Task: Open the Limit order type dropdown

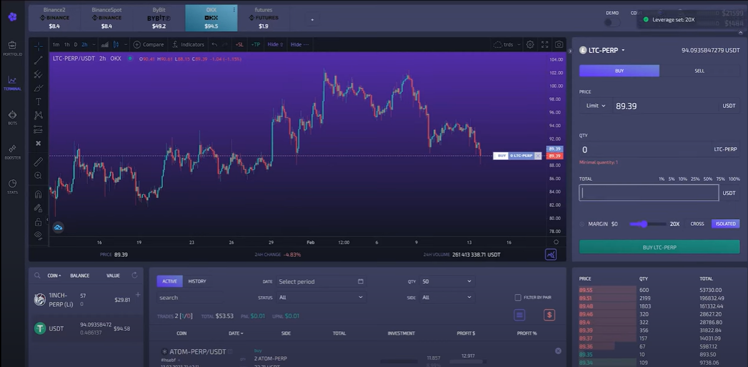Action: click(x=596, y=106)
